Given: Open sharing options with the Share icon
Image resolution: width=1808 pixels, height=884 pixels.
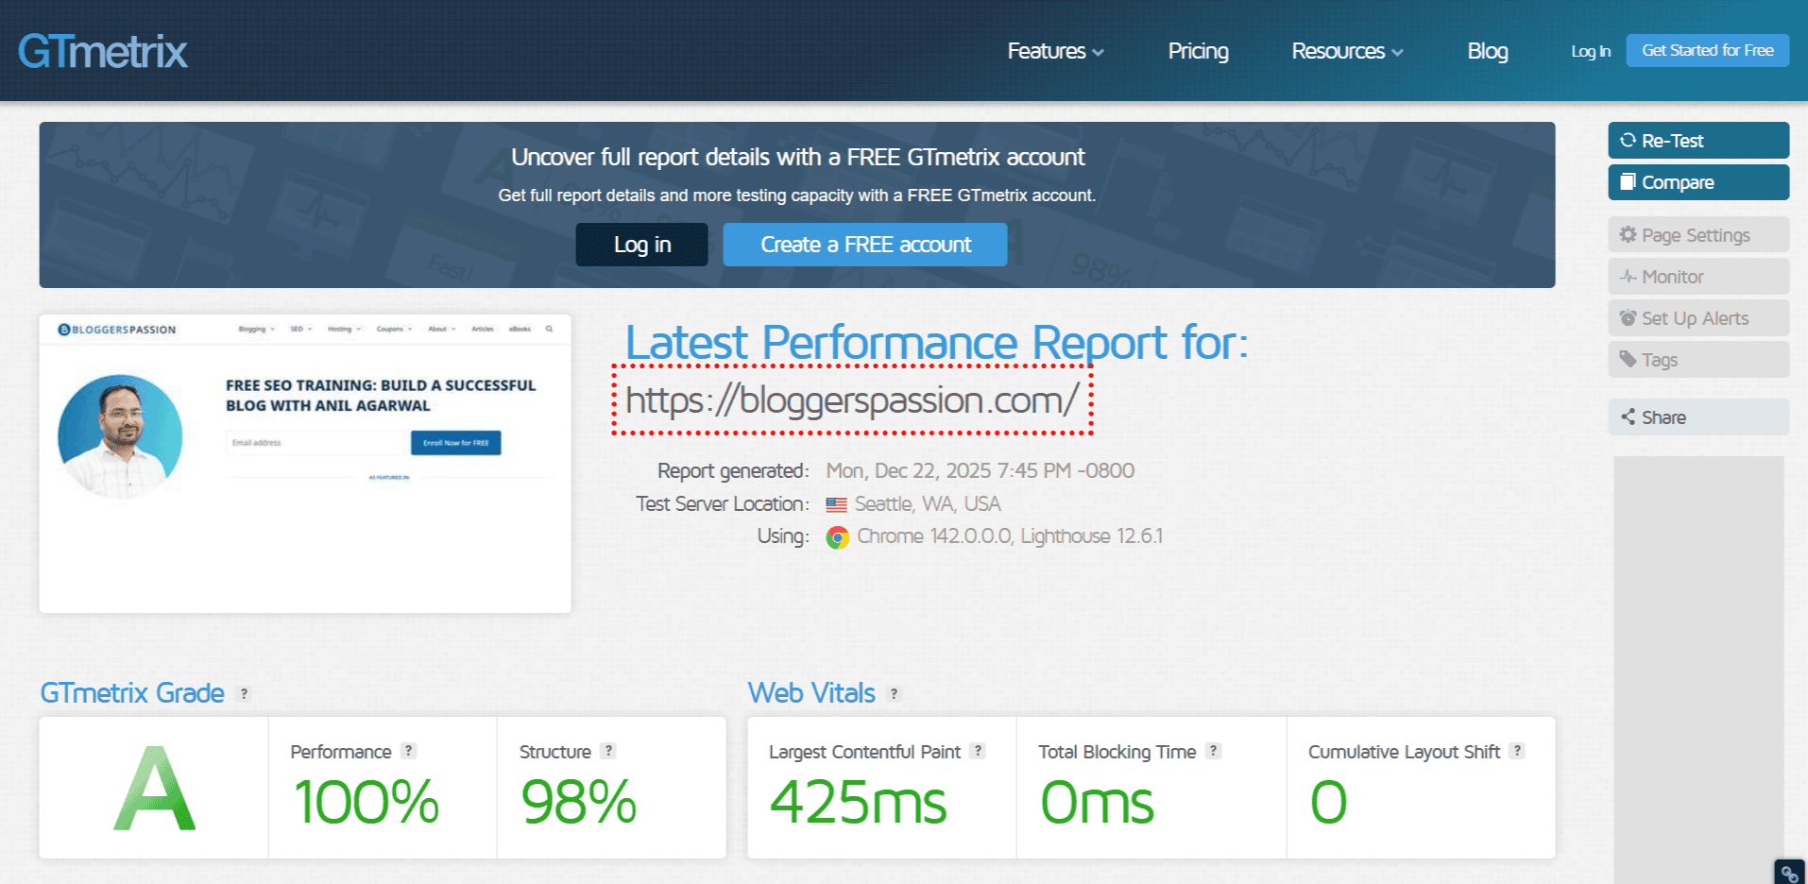Looking at the screenshot, I should click(x=1629, y=416).
